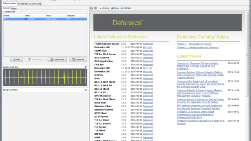Image resolution: width=251 pixels, height=141 pixels.
Task: Open the RSA Conference Software Signoff news link
Action: click(x=198, y=66)
